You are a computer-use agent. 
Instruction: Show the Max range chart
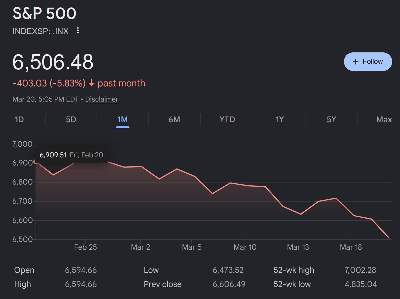point(384,119)
